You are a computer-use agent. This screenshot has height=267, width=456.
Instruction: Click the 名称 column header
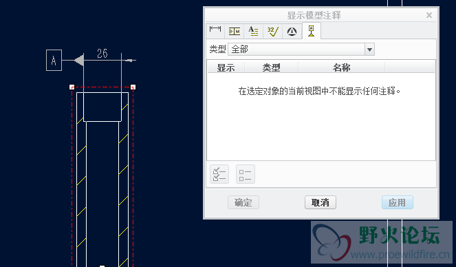pos(341,67)
